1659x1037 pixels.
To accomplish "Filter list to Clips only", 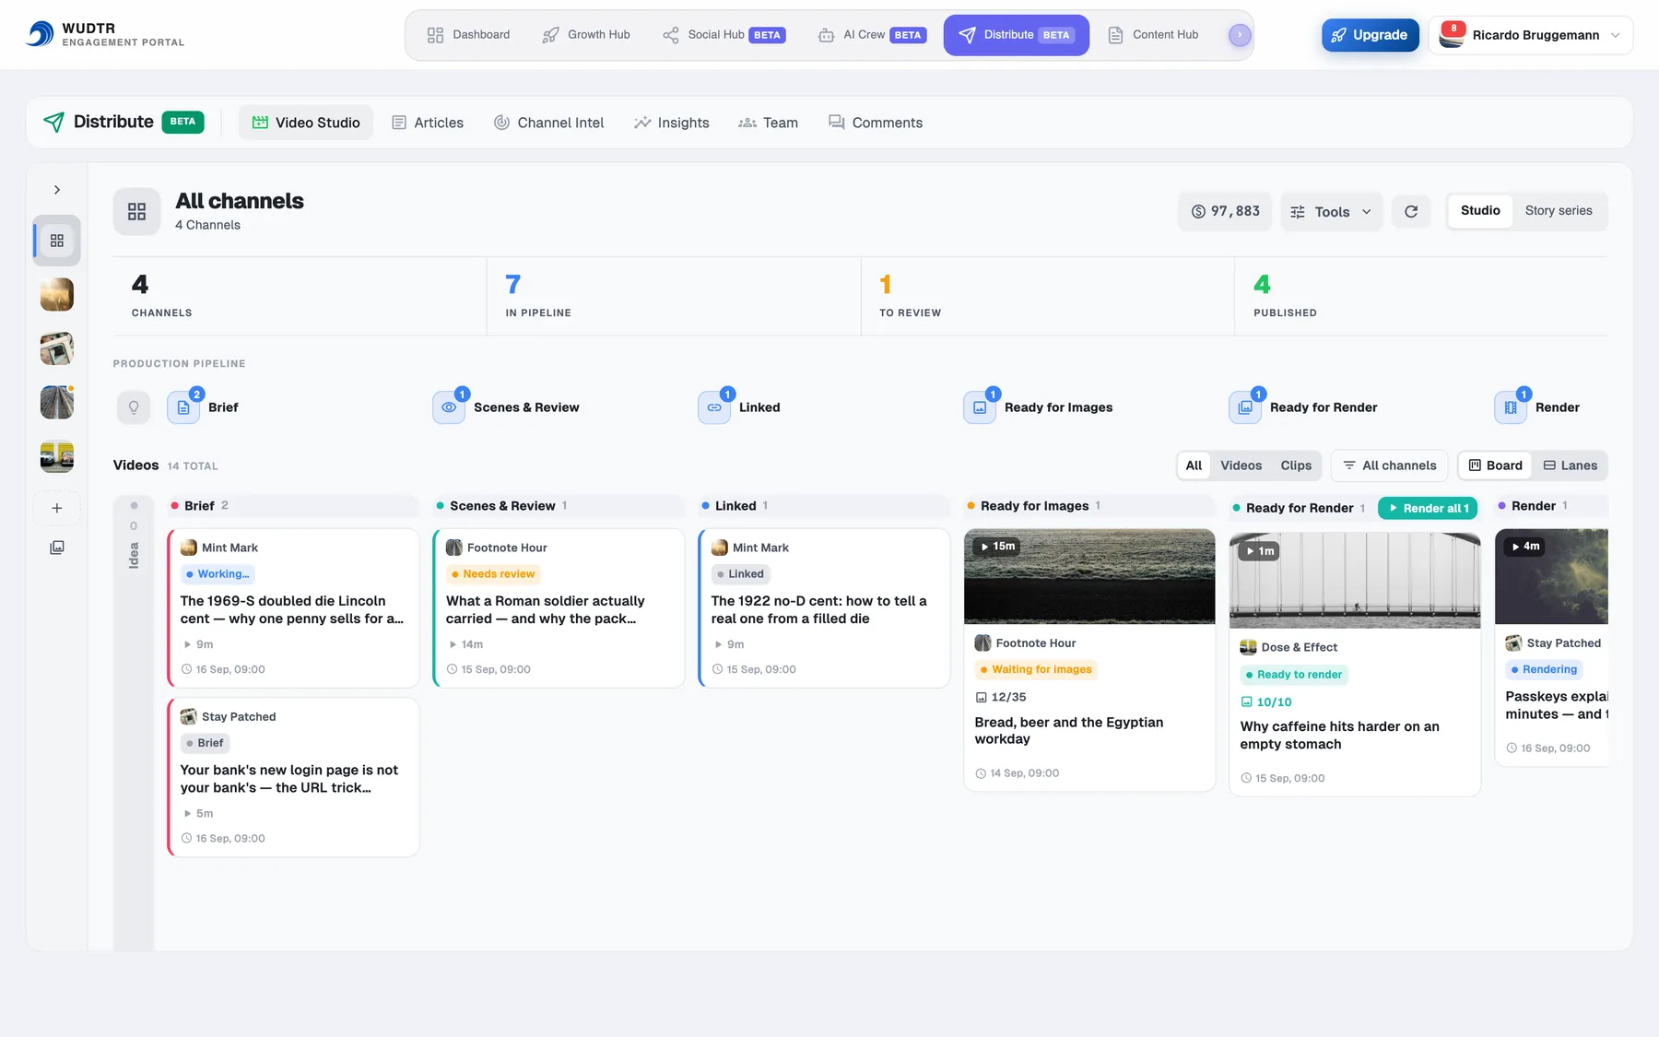I will tap(1296, 465).
